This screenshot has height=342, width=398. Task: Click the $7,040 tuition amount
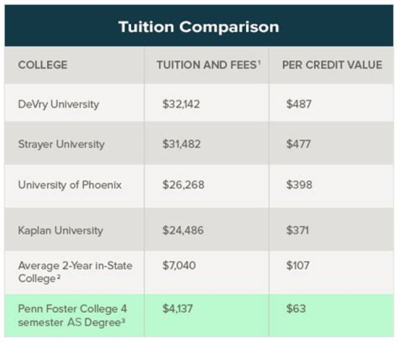pyautogui.click(x=179, y=265)
